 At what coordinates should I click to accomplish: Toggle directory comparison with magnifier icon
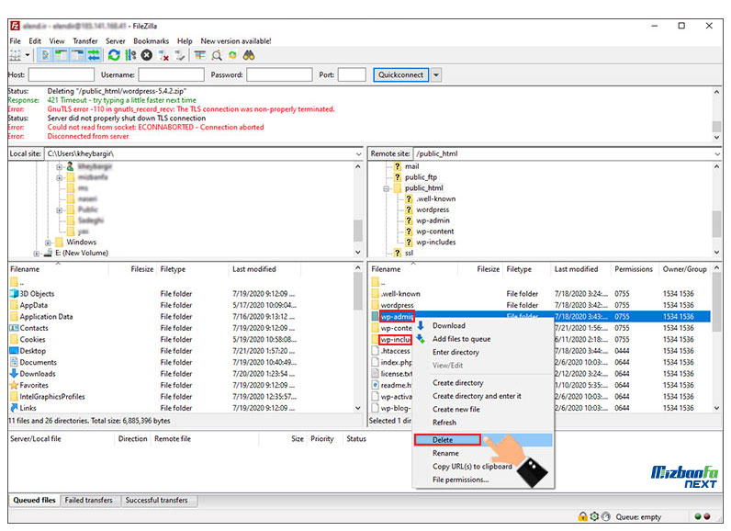click(217, 55)
